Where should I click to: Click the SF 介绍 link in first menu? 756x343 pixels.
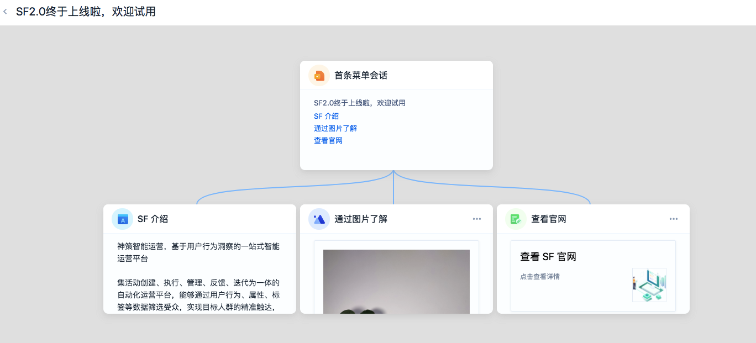click(x=326, y=116)
